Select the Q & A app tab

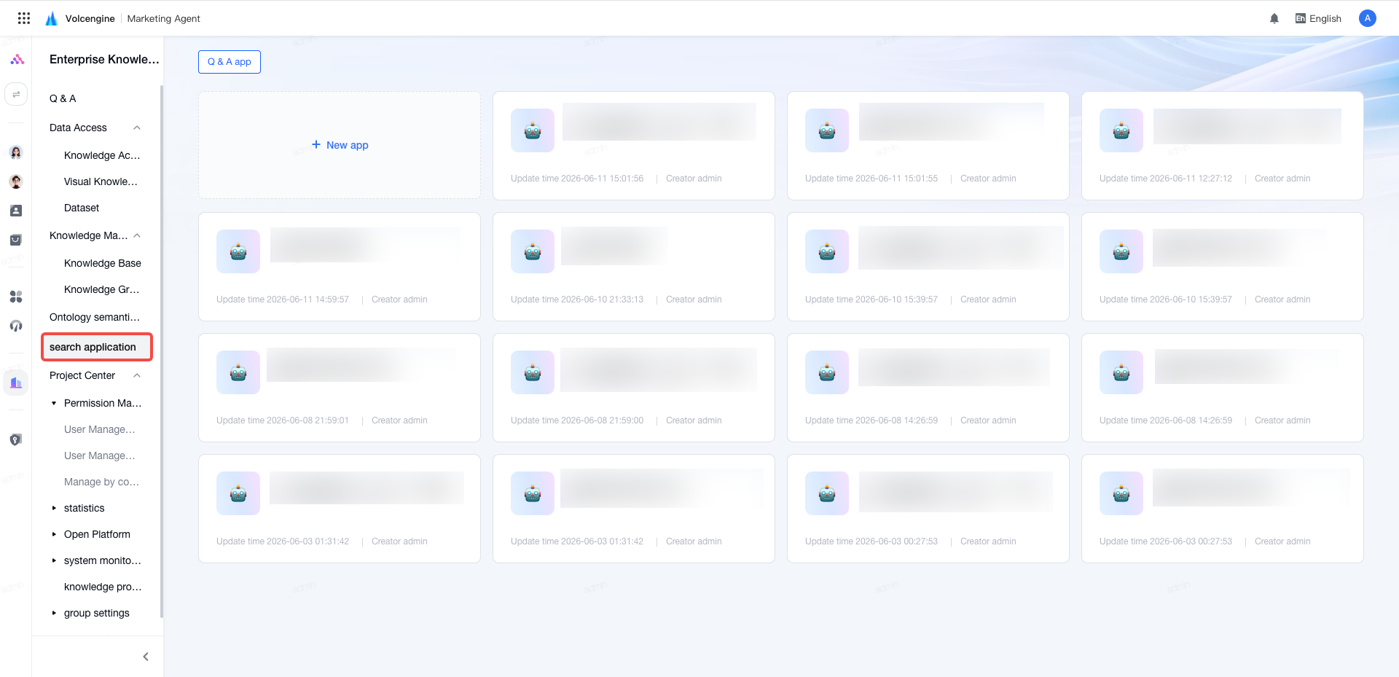230,62
